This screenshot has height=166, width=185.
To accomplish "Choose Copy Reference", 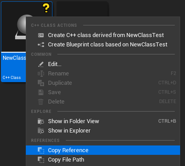I will (103, 150).
